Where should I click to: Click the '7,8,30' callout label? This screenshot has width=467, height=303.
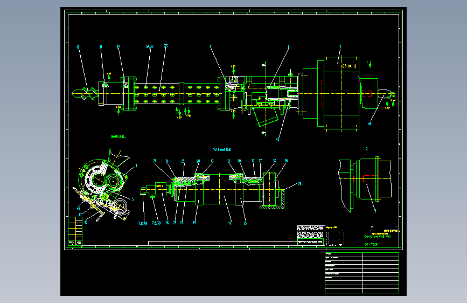156,223
